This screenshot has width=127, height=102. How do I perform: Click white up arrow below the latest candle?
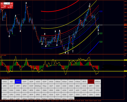[98, 33]
